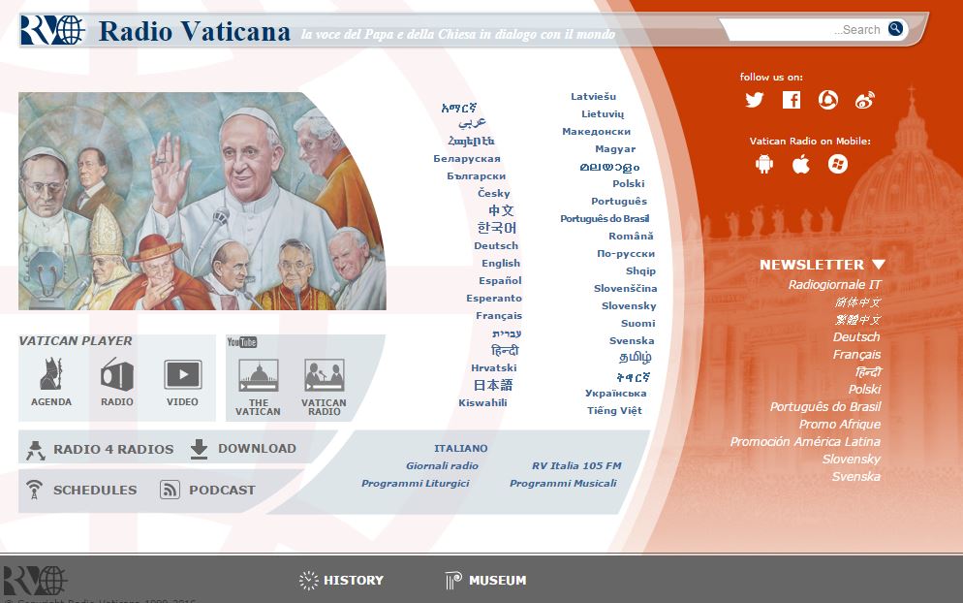The width and height of the screenshot is (963, 603).
Task: Open the RV Italia 105 FM link
Action: [x=576, y=466]
